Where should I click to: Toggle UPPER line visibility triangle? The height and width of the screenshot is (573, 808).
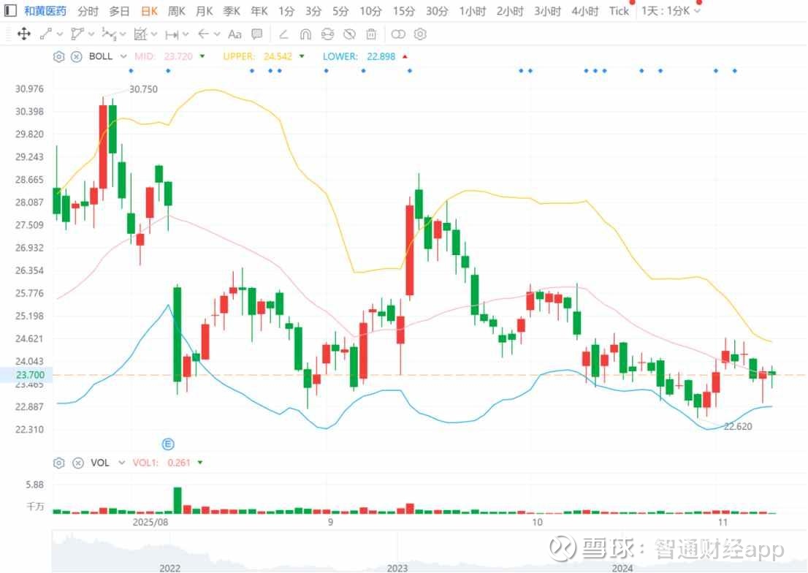[x=302, y=56]
